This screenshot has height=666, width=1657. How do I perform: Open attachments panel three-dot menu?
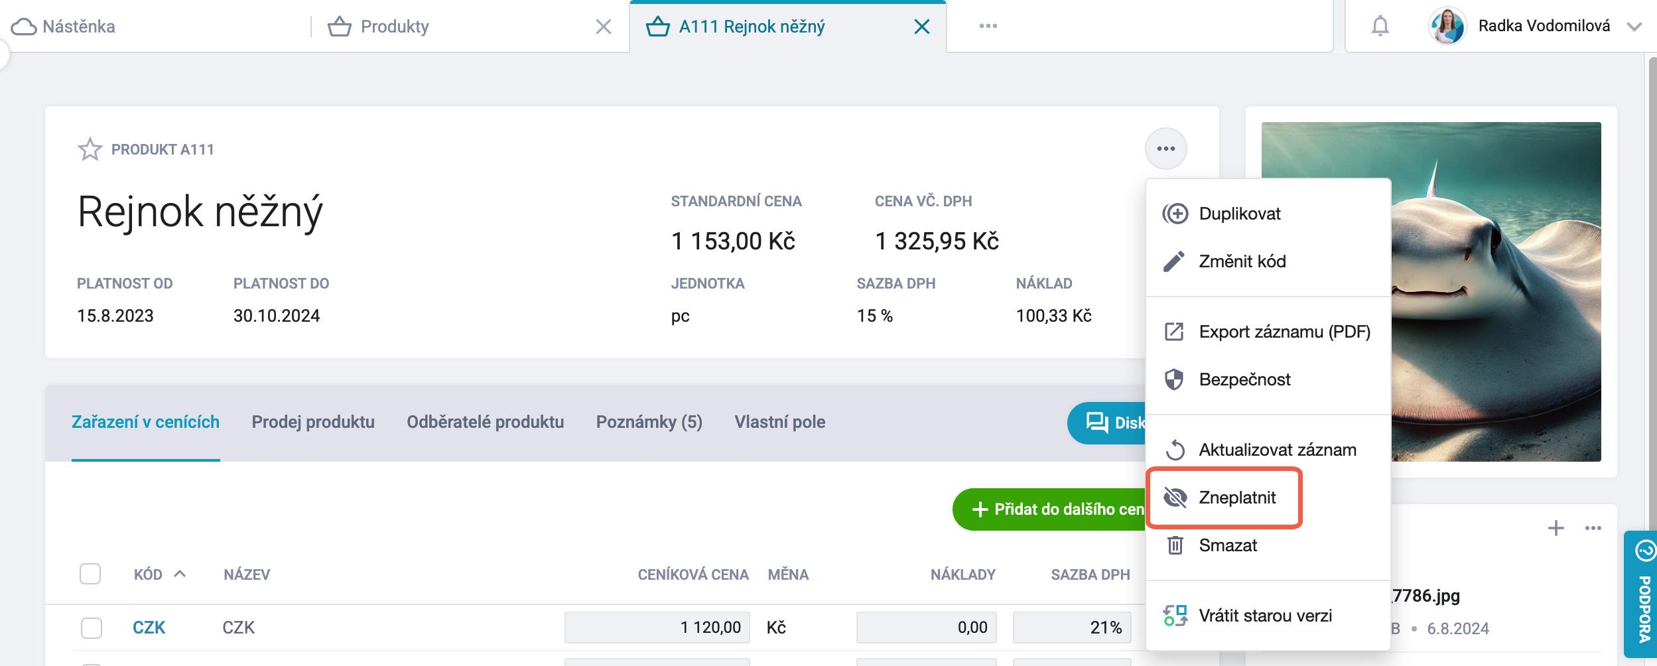[1593, 528]
